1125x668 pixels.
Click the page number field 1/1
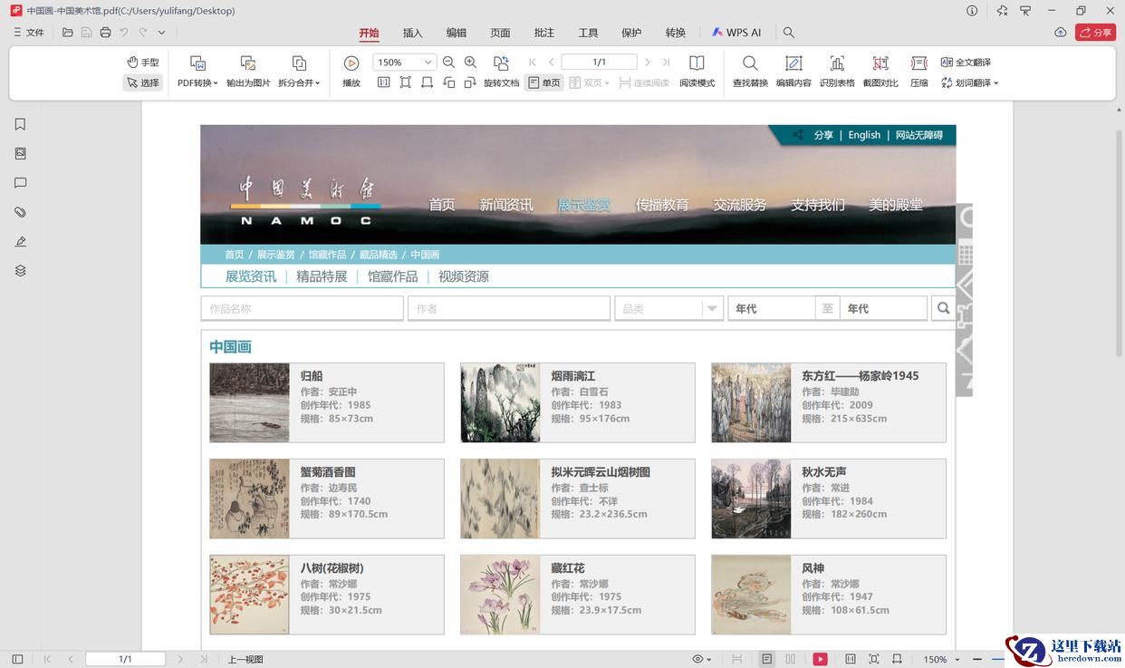click(599, 62)
